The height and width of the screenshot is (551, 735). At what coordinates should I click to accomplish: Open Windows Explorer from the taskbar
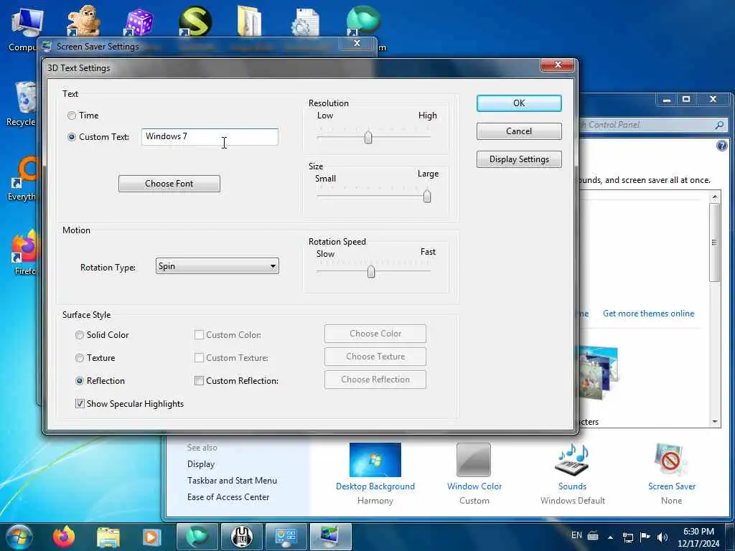(108, 537)
